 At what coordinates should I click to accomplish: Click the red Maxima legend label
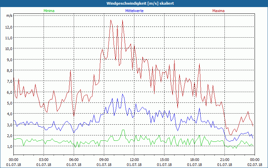click(218, 11)
